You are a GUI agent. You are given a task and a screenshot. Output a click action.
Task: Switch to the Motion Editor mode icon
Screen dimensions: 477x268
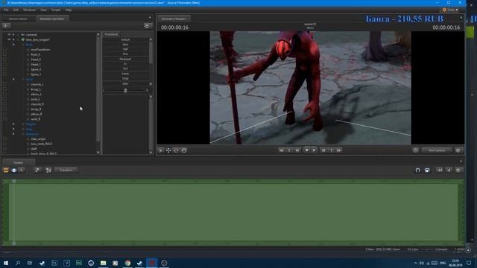13,170
